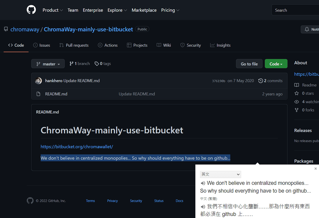Open the tag icon beside 0 tags
The height and width of the screenshot is (218, 319).
pos(97,64)
